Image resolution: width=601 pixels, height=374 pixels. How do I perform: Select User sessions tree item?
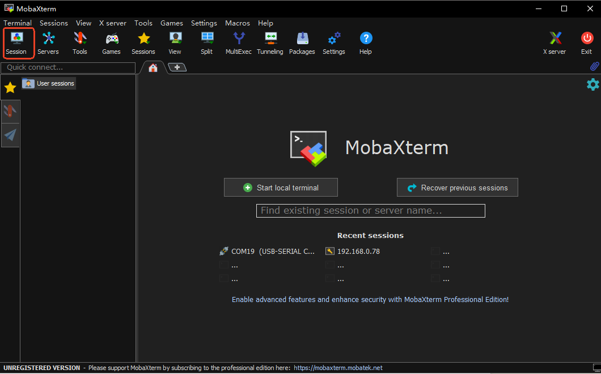(49, 83)
